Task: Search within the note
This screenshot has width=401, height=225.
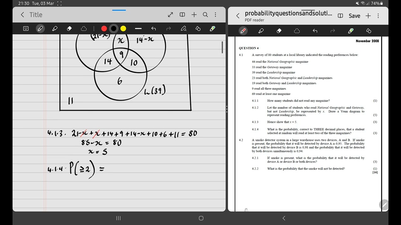Action: coord(205,15)
